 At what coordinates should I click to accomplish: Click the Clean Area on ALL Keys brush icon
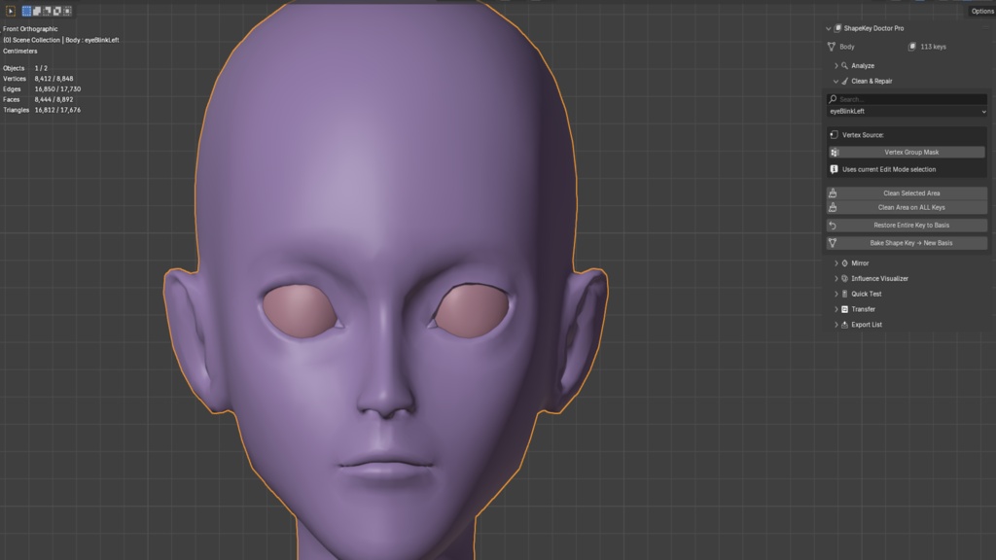tap(833, 208)
